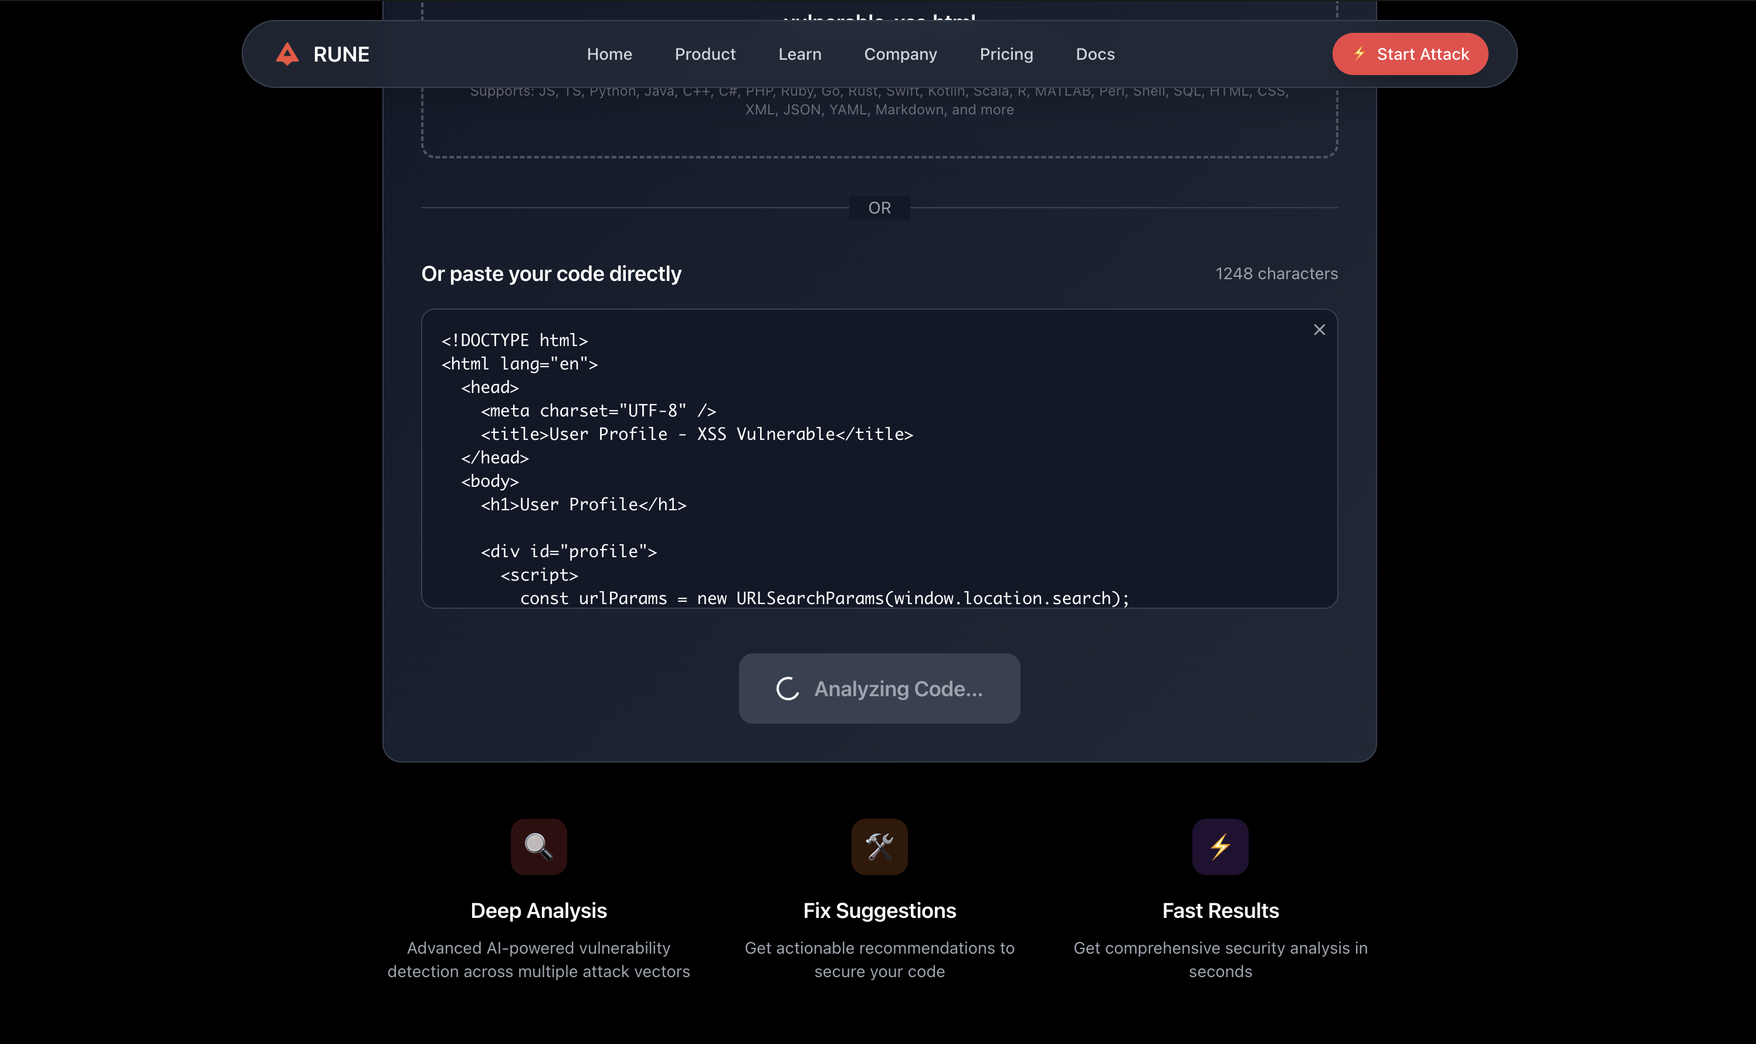The image size is (1756, 1044).
Task: Open the Product menu
Action: [x=705, y=54]
